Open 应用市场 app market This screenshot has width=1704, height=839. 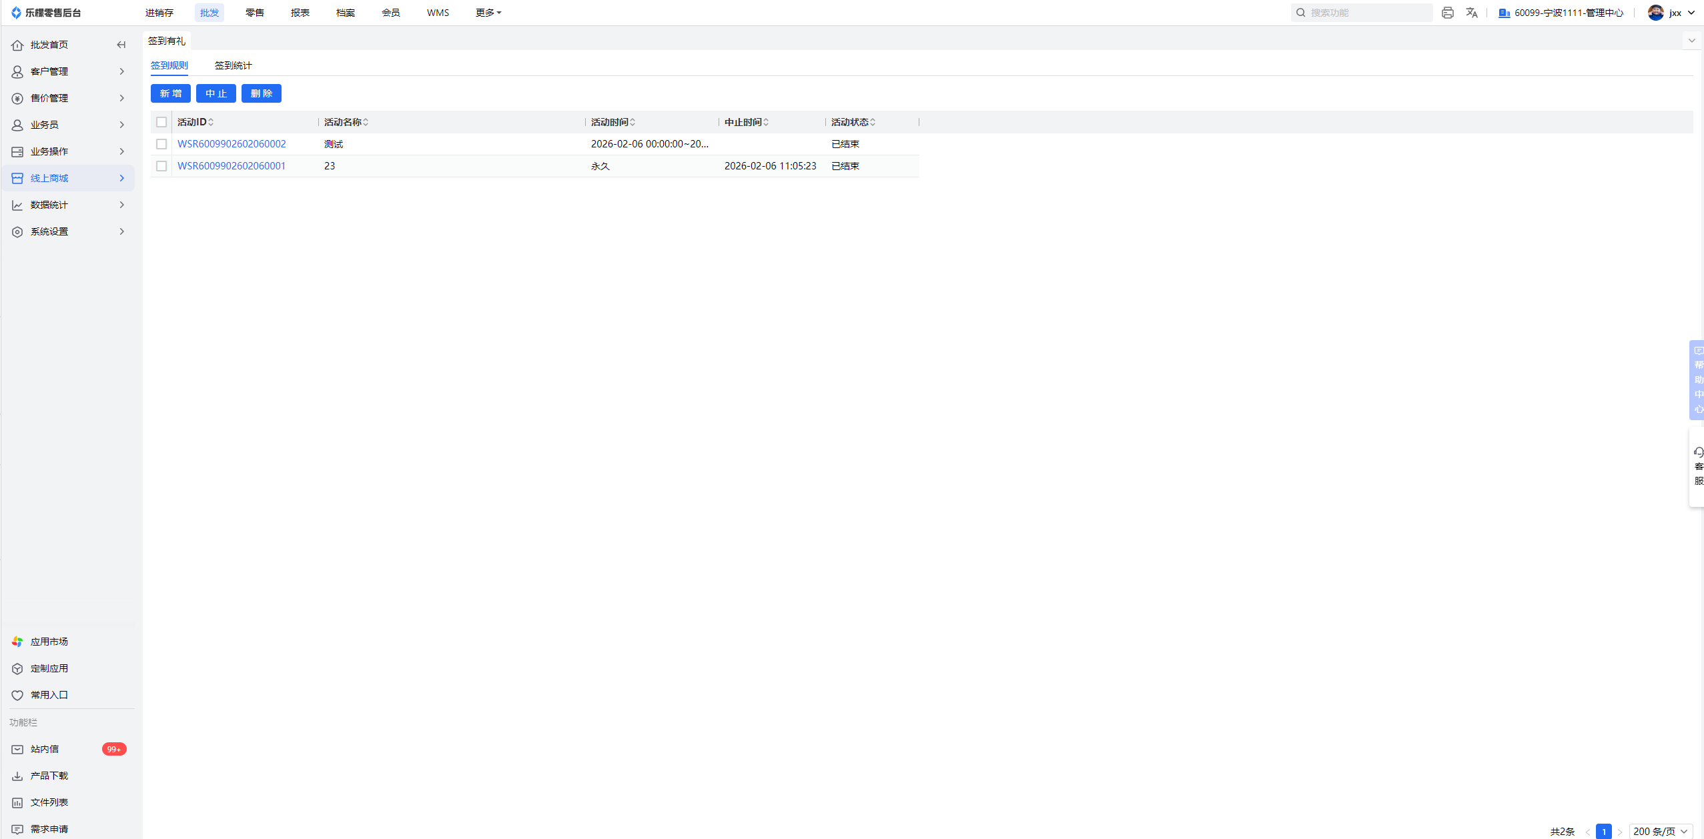coord(49,642)
